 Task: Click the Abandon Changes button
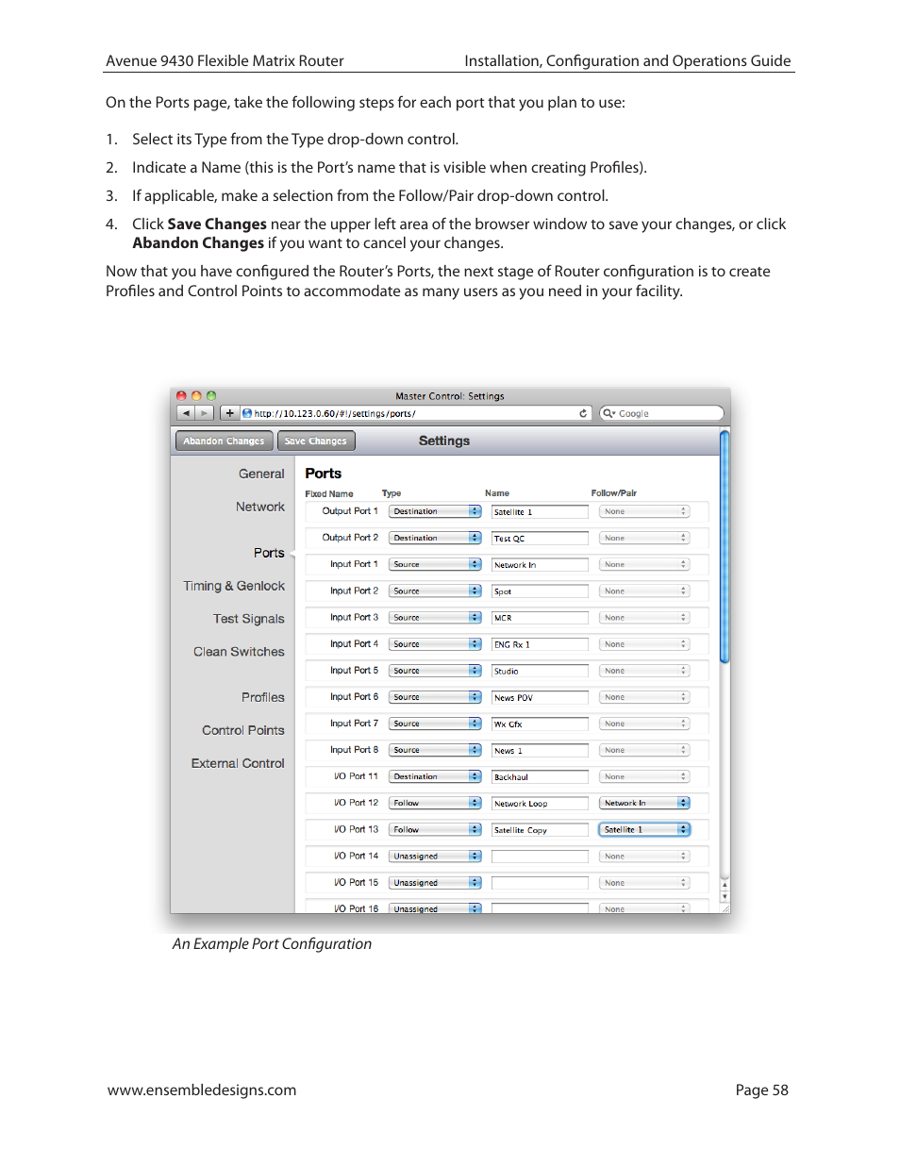(x=225, y=441)
